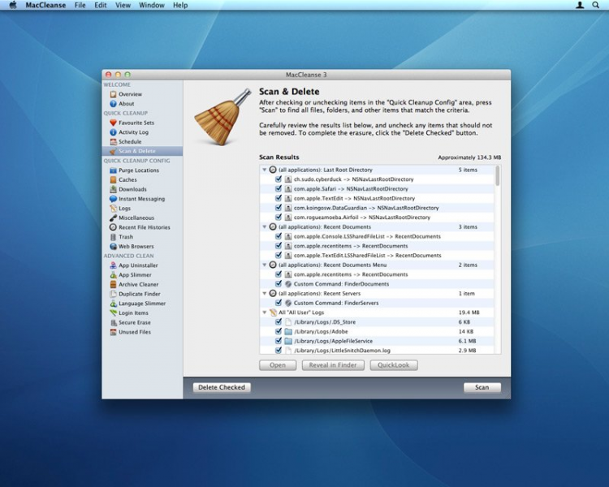Uncheck ch.sudo.cyberduck NSNavLastRootDirectory item
The width and height of the screenshot is (609, 487).
pyautogui.click(x=278, y=179)
